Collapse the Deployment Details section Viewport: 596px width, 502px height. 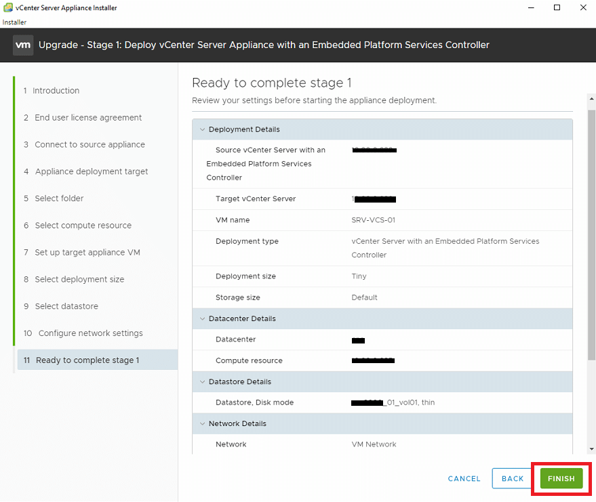tap(202, 129)
